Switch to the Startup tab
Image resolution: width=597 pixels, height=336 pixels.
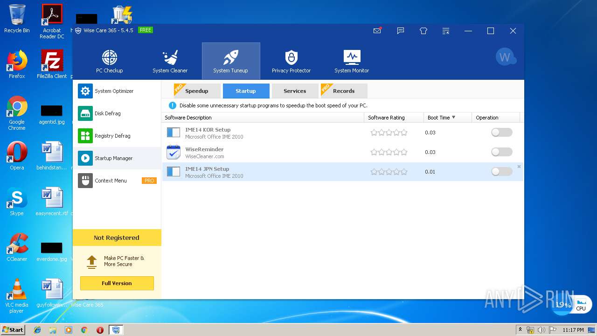pos(246,91)
